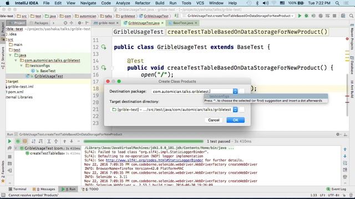Viewport: 355px width, 199px height.
Task: Hide the Project panel with pin icon
Action: point(87,23)
